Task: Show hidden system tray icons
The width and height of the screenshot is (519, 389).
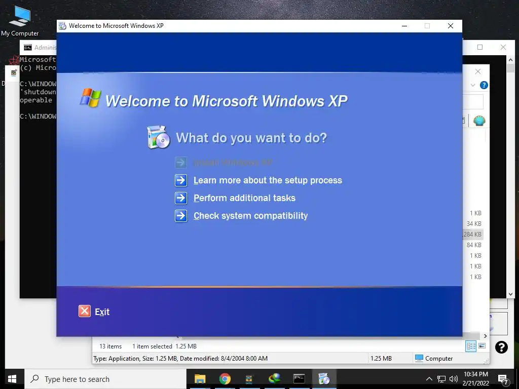Action: click(429, 379)
